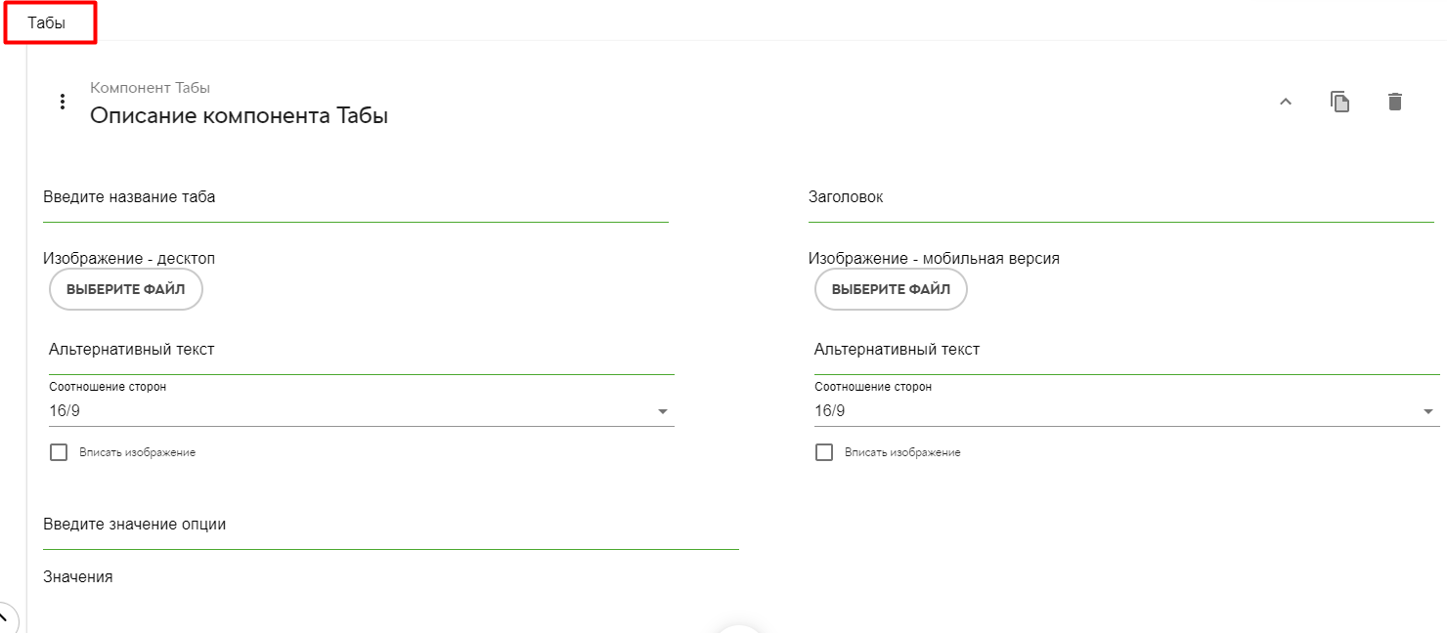Switch to the Табы tab
This screenshot has height=633, width=1447.
tap(48, 22)
